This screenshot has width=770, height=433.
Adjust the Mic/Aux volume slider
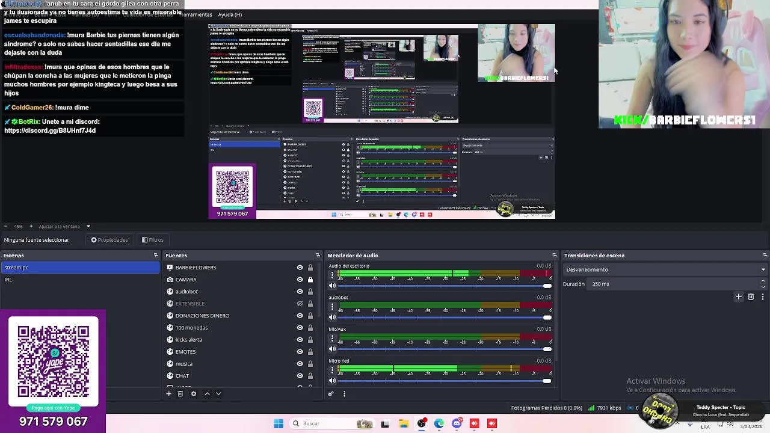coord(444,349)
